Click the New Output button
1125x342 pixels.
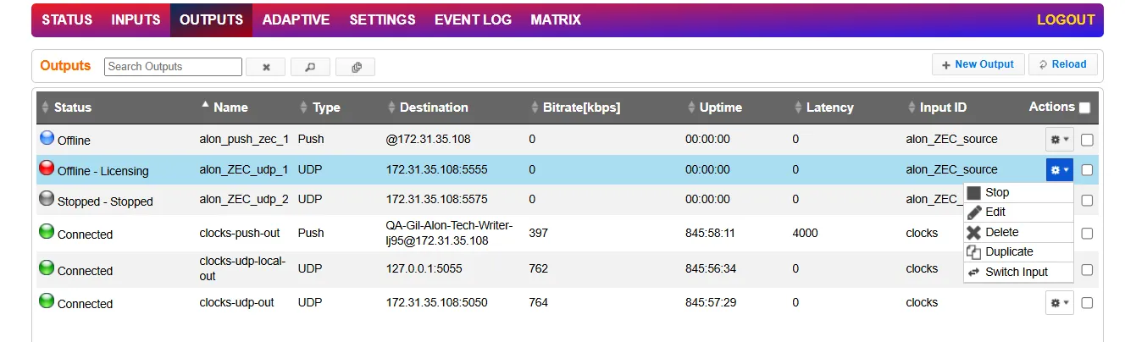pos(978,64)
